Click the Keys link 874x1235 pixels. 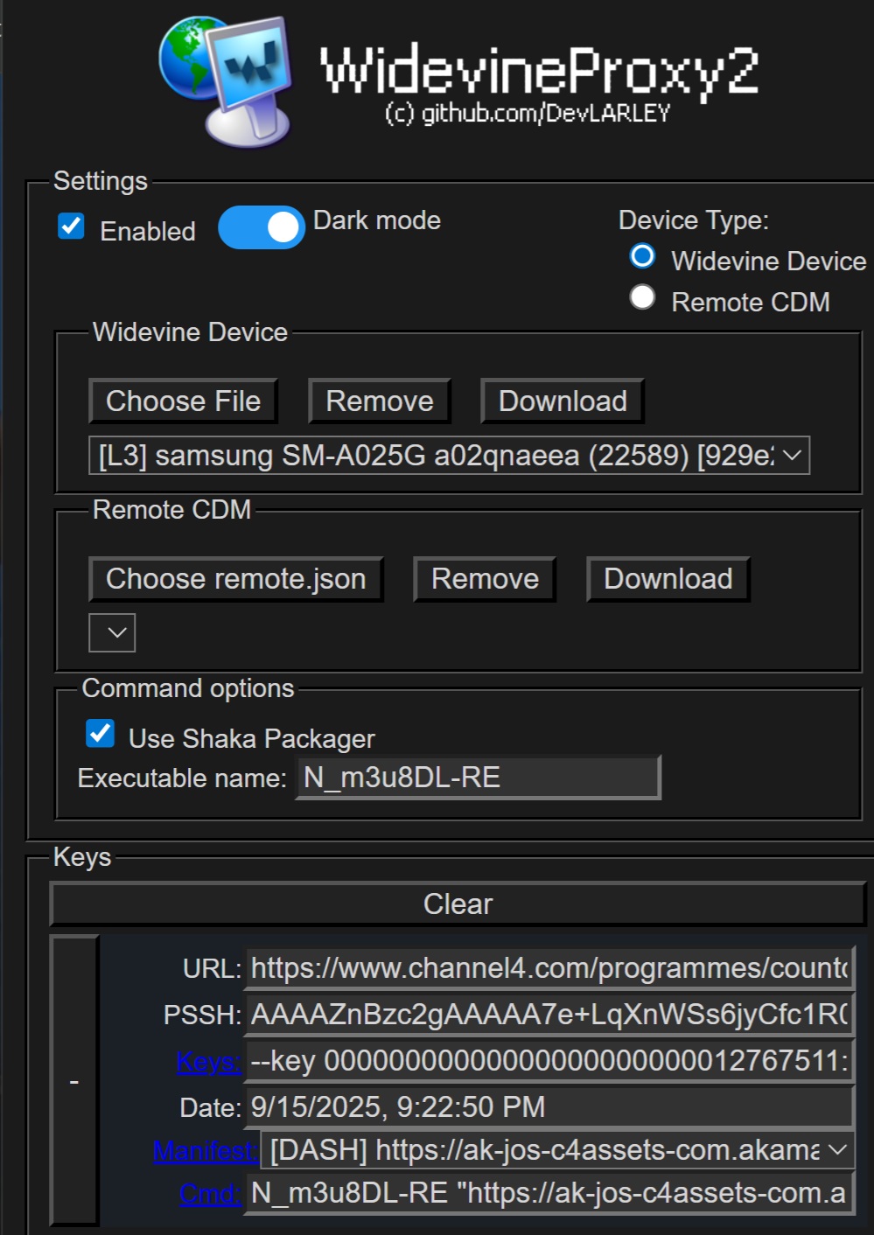coord(208,1062)
